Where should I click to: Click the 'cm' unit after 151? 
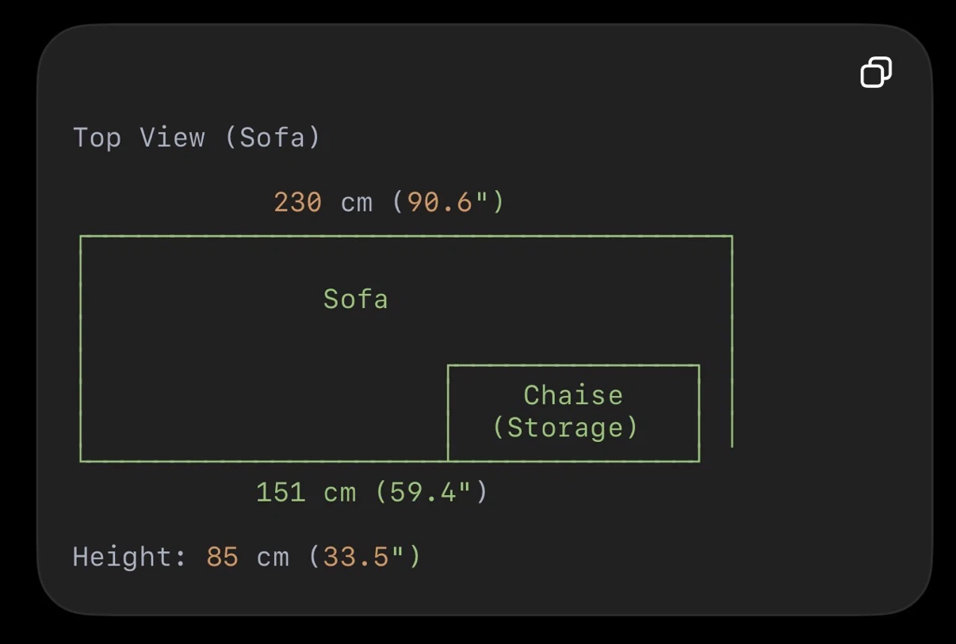coord(340,493)
